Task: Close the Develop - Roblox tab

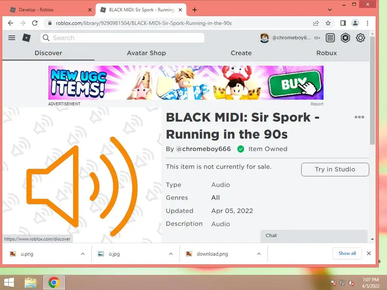Action: pyautogui.click(x=90, y=9)
